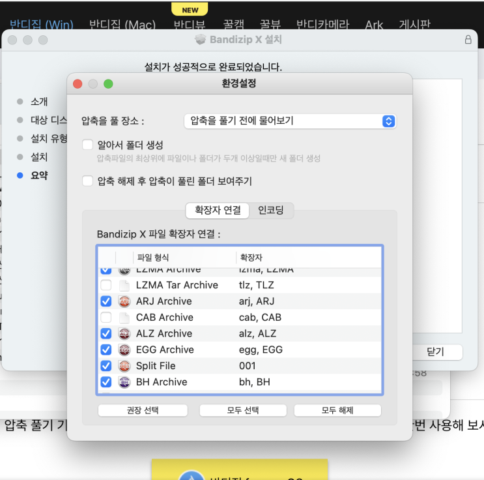Enable 압축 해제 후 폴더 보여주기 checkbox
Viewport: 484px width, 480px height.
pos(88,181)
